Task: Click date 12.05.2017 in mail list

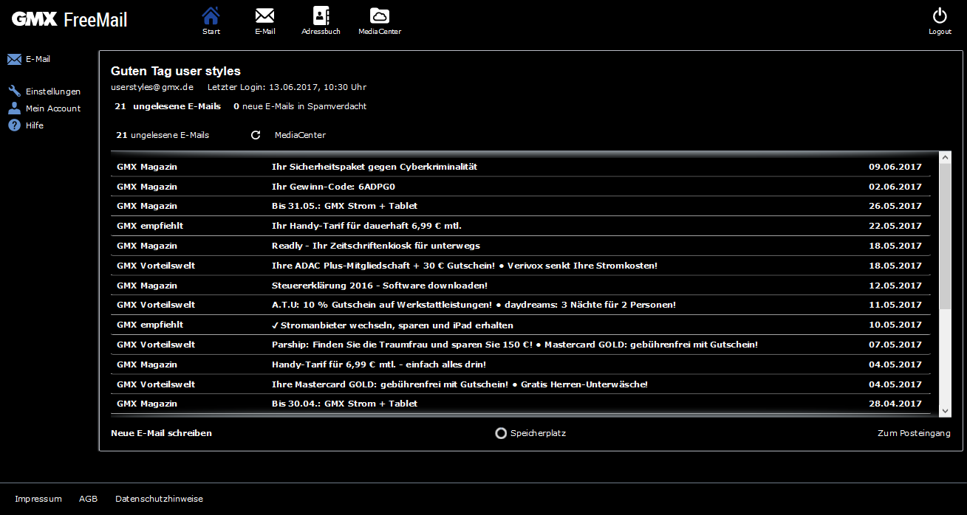Action: tap(895, 286)
